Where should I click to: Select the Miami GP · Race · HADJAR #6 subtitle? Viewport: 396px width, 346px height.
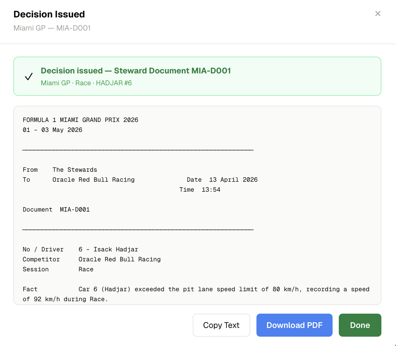click(86, 83)
